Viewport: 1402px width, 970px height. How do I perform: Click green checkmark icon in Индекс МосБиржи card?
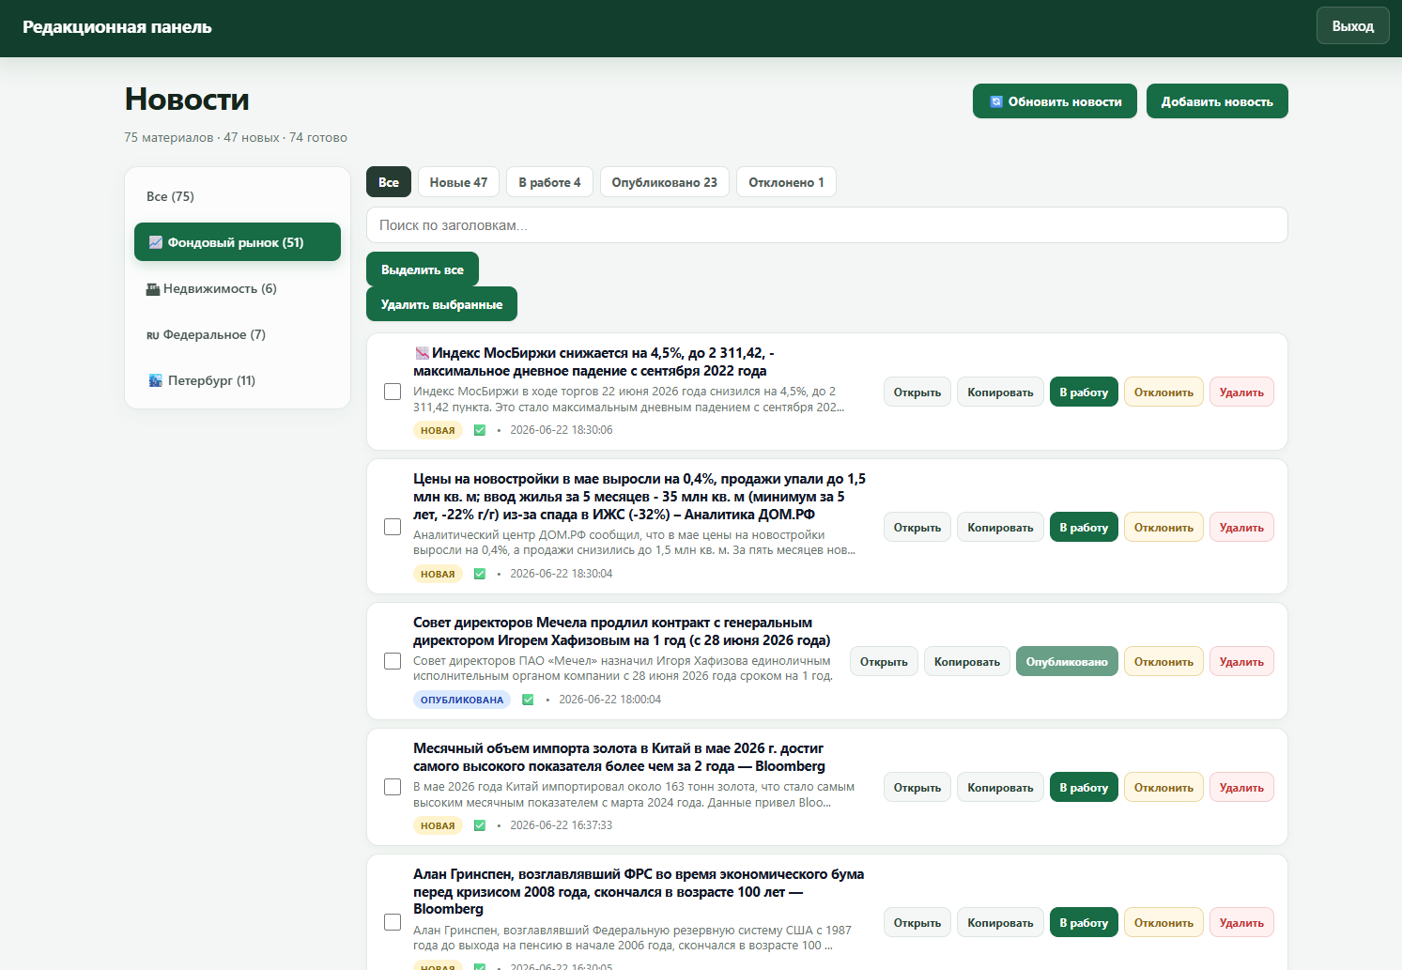click(x=480, y=430)
